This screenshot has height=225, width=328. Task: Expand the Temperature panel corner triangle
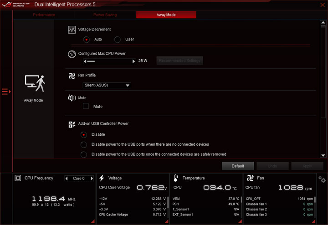click(240, 221)
